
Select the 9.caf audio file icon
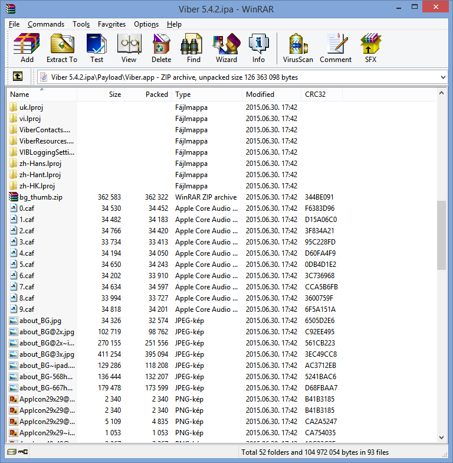(14, 309)
